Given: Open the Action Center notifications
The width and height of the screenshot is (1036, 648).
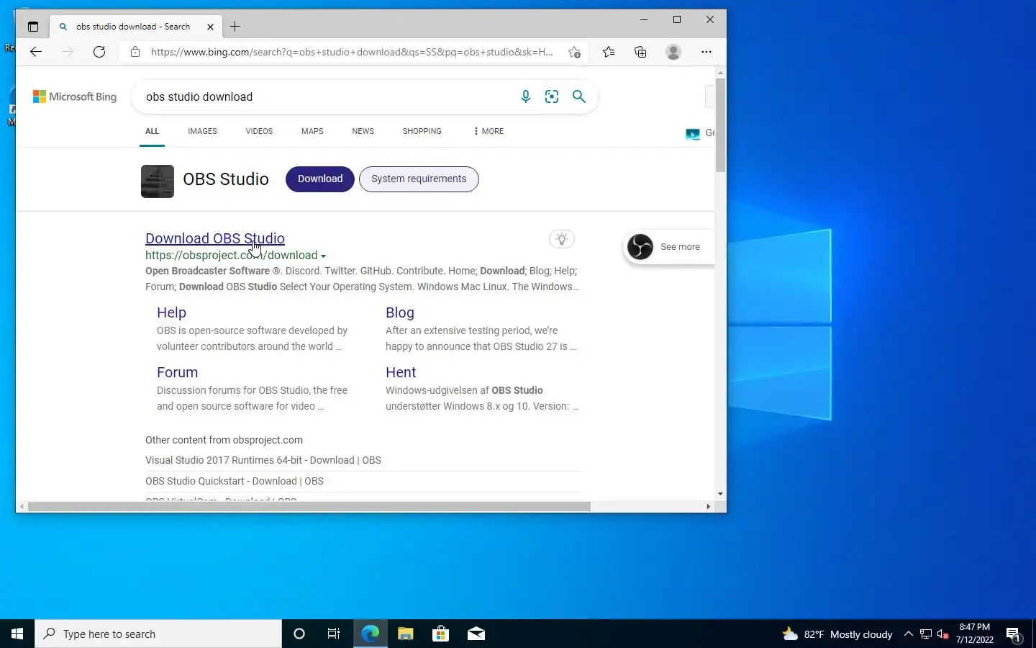Looking at the screenshot, I should tap(1014, 634).
